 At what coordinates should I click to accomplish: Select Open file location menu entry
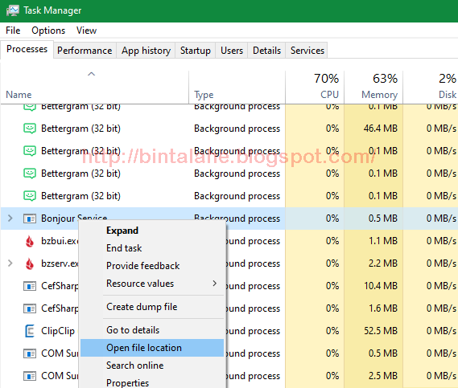(x=152, y=348)
